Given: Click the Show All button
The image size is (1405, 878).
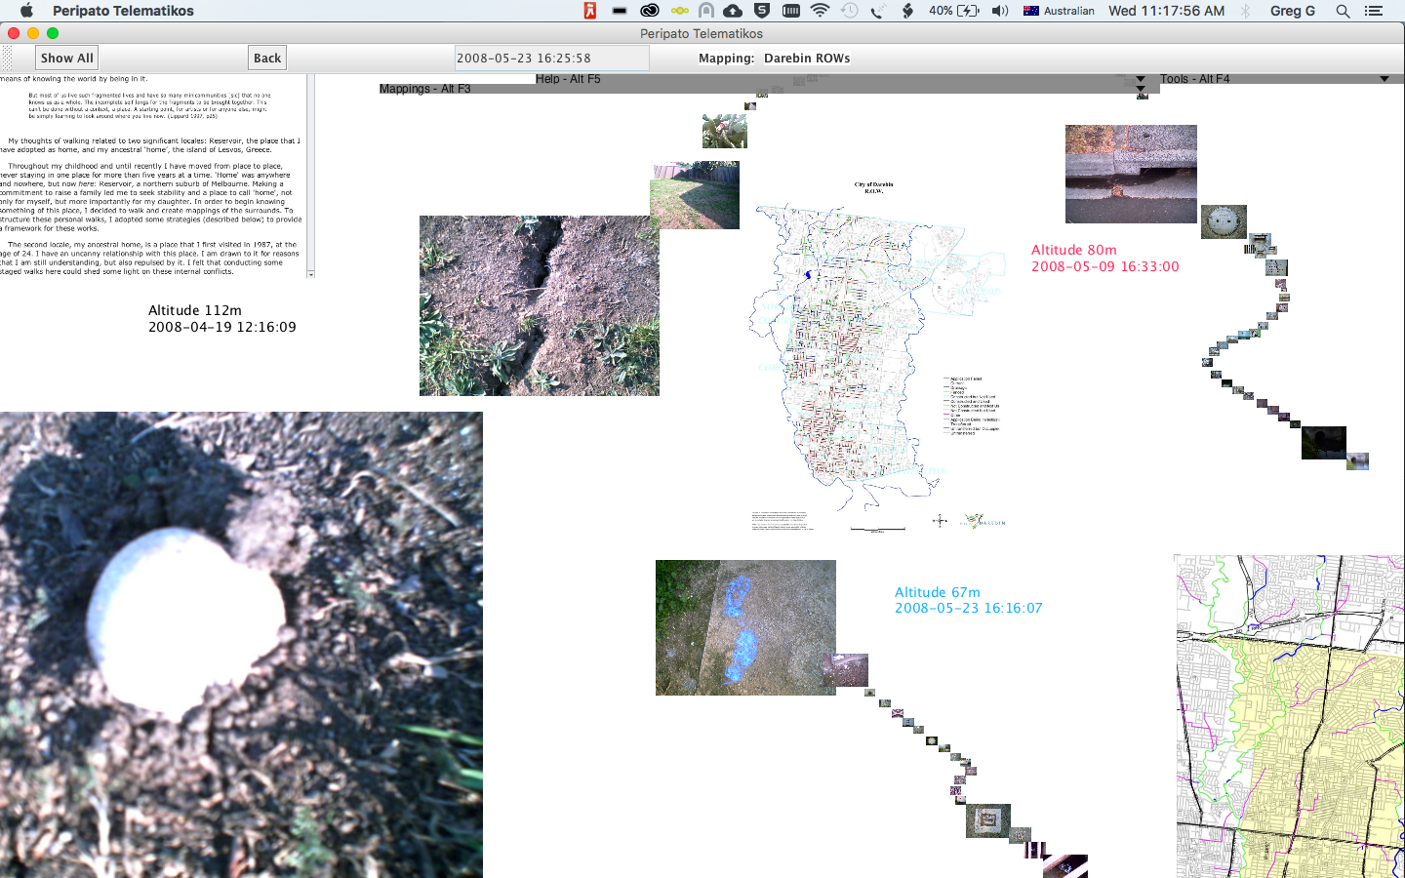Looking at the screenshot, I should [66, 59].
